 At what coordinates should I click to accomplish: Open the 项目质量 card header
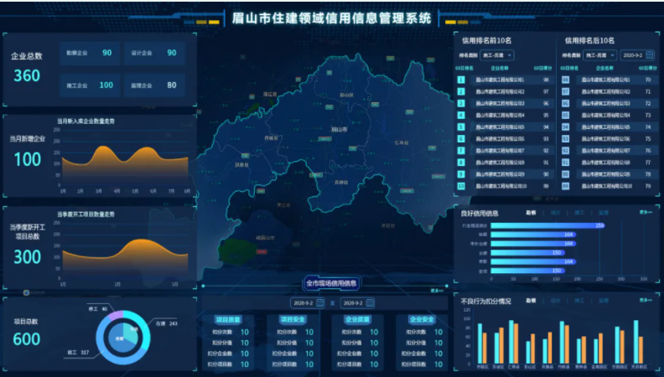pyautogui.click(x=228, y=319)
